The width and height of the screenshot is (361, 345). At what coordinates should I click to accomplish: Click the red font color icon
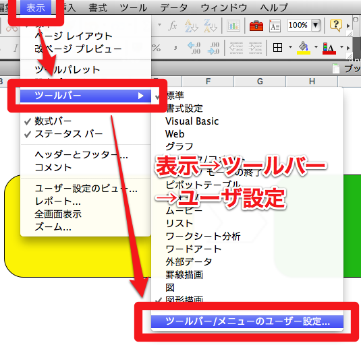329,49
